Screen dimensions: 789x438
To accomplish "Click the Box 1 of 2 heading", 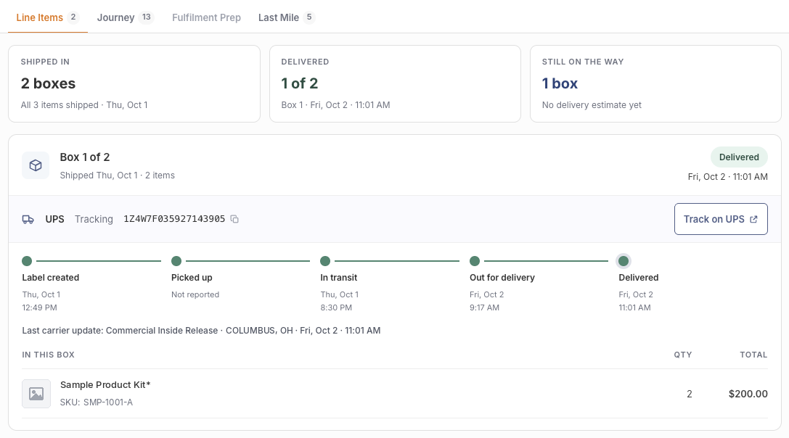I will (x=84, y=157).
